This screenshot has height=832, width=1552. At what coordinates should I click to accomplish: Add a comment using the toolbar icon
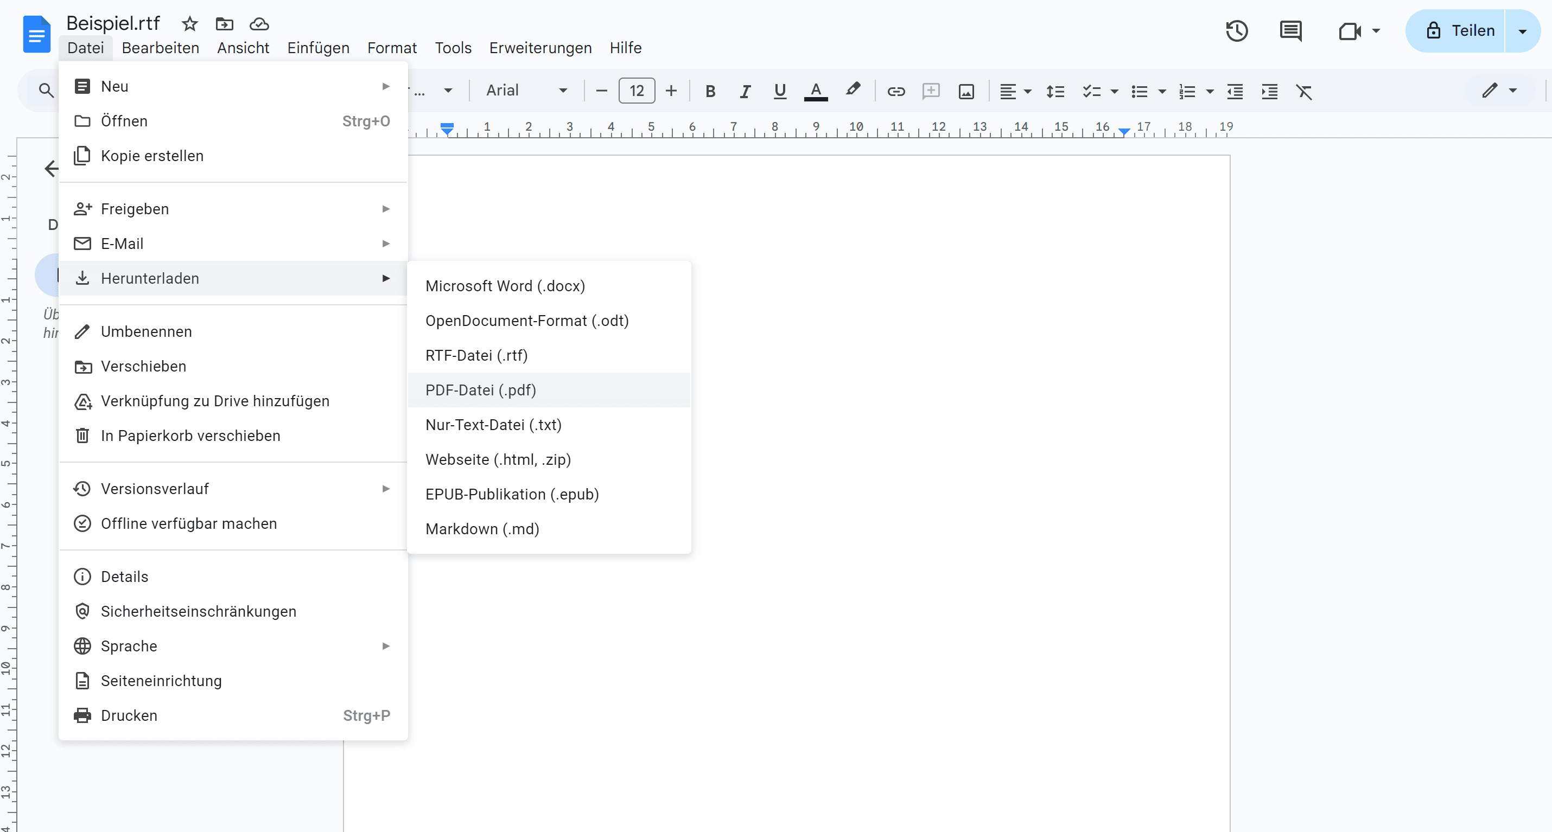pos(931,91)
